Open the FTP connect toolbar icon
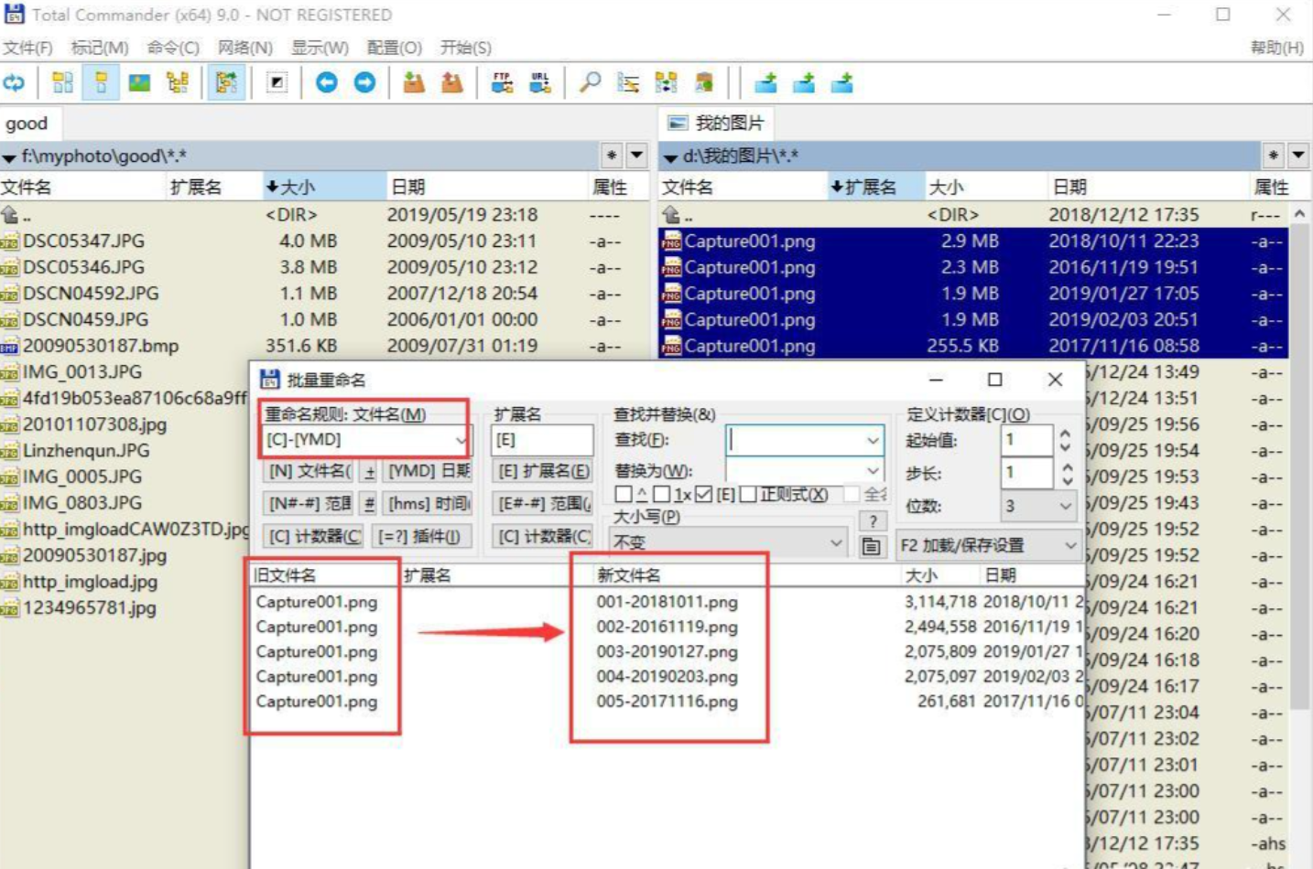Screen dimensions: 1313x869 [502, 83]
